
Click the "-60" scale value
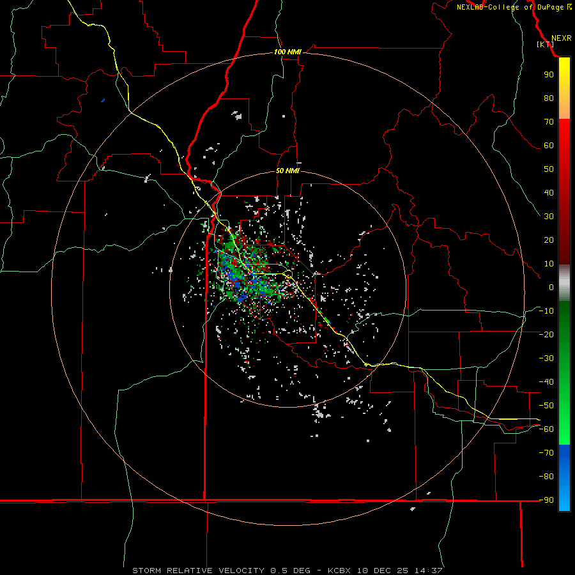(x=546, y=429)
